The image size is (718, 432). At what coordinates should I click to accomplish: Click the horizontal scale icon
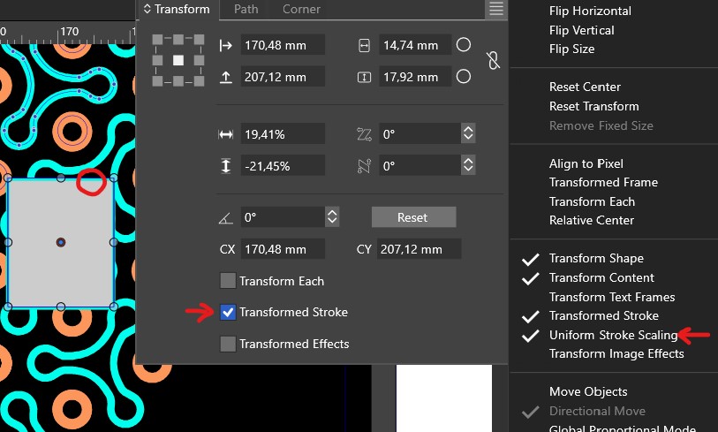[x=225, y=134]
